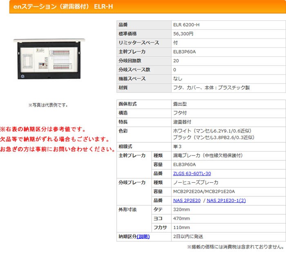
Task: Click the tax note ※掲載の価格には消費税は含まれておりません
Action: [235, 247]
